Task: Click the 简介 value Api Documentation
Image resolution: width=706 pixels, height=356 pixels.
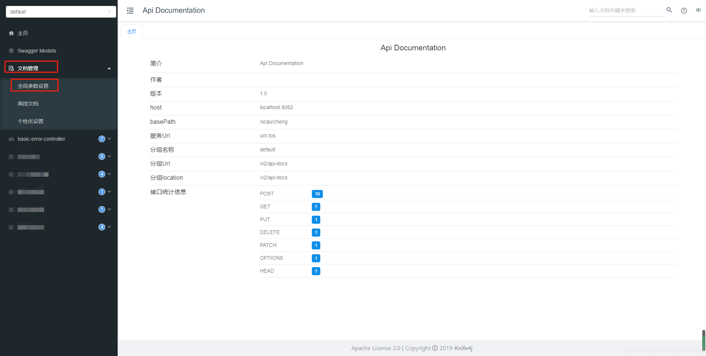Action: click(x=282, y=64)
